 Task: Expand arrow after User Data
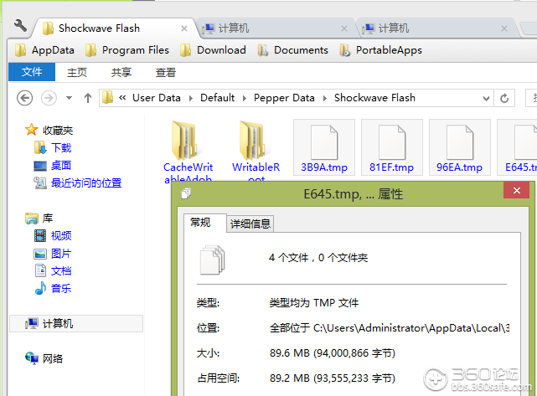(191, 99)
